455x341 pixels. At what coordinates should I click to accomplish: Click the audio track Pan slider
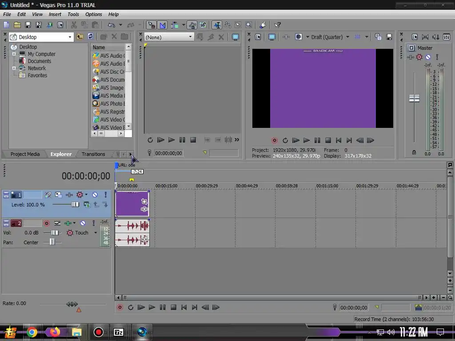click(x=52, y=242)
